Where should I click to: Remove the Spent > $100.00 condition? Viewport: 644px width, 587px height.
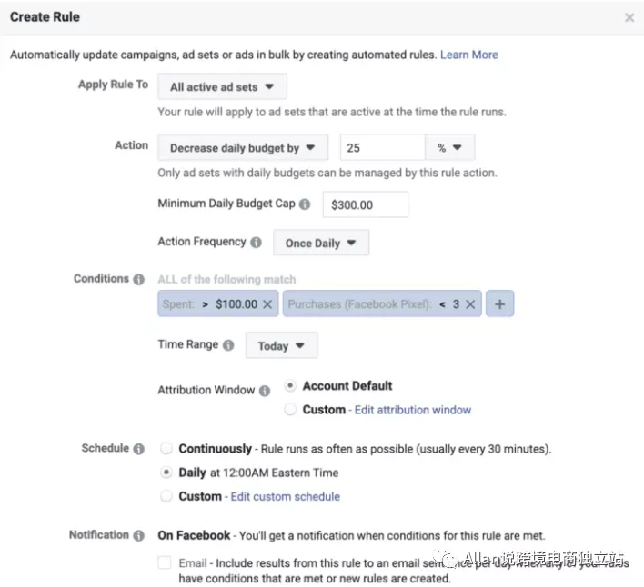coord(267,304)
